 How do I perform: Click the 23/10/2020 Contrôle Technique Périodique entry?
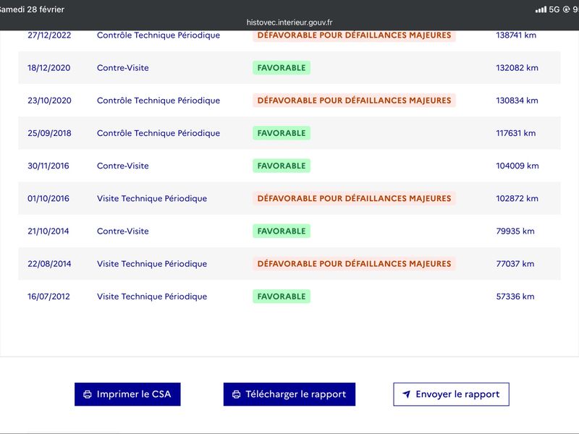(x=158, y=101)
